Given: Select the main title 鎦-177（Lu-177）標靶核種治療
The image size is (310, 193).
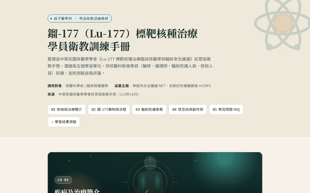Looking at the screenshot, I should [123, 34].
